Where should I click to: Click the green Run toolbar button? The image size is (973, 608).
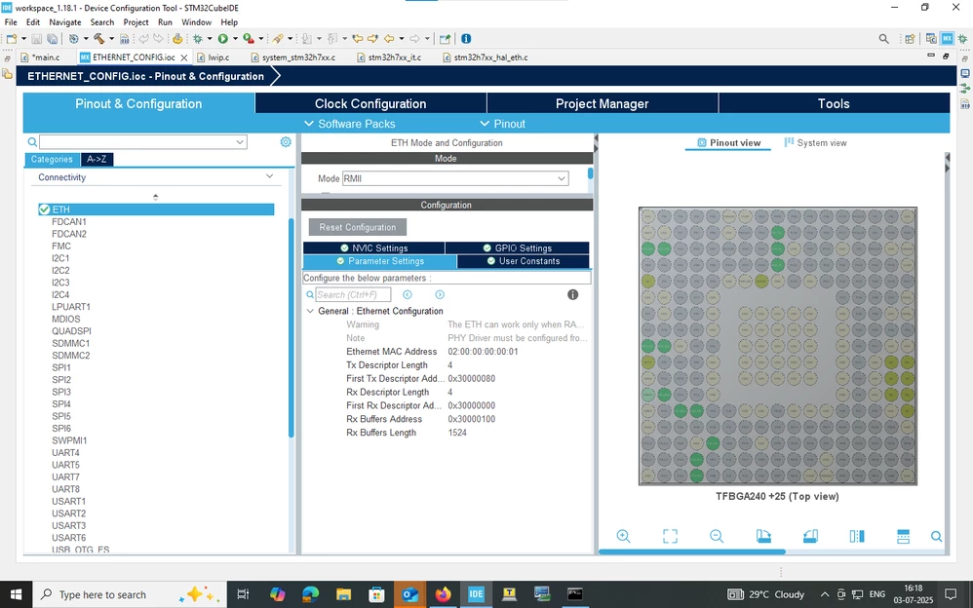click(x=222, y=38)
